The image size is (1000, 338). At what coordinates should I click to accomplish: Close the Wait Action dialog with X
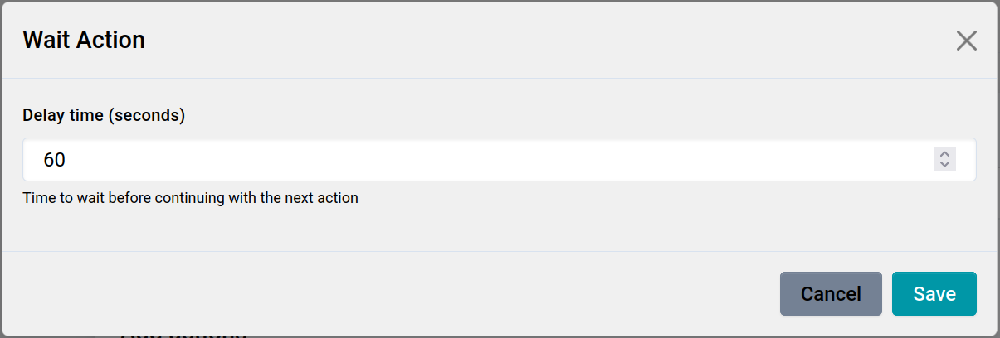[x=966, y=41]
